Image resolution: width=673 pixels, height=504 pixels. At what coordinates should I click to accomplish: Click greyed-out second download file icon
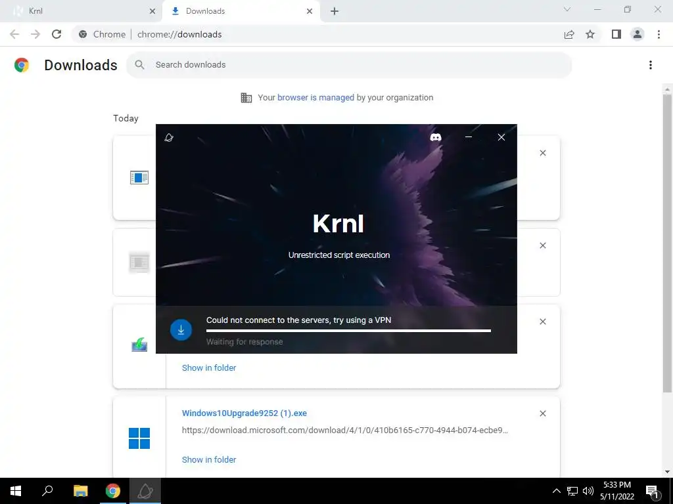[x=139, y=262]
